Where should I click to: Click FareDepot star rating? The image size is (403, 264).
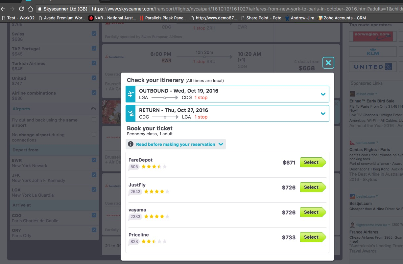154,167
